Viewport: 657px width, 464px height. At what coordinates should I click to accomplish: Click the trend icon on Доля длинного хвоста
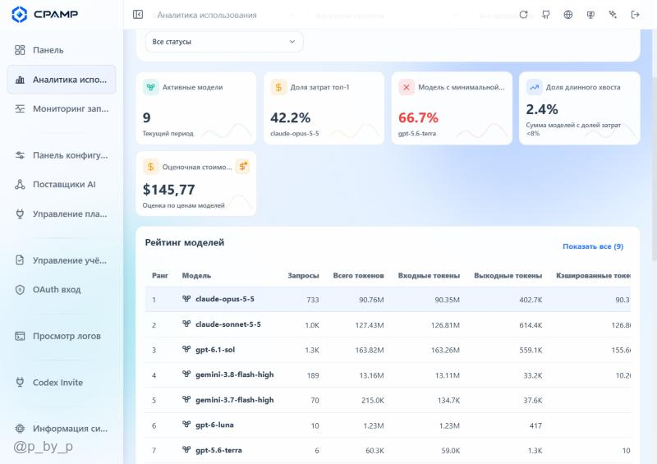535,87
